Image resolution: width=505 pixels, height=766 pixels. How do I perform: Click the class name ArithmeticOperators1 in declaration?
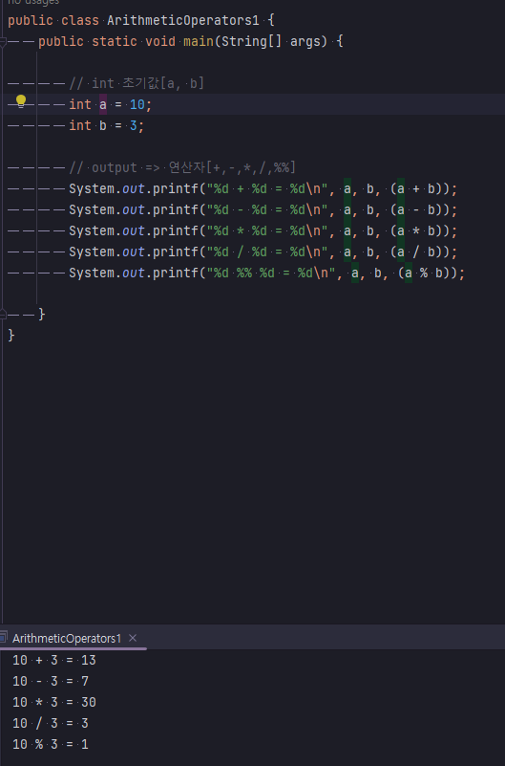tap(183, 21)
